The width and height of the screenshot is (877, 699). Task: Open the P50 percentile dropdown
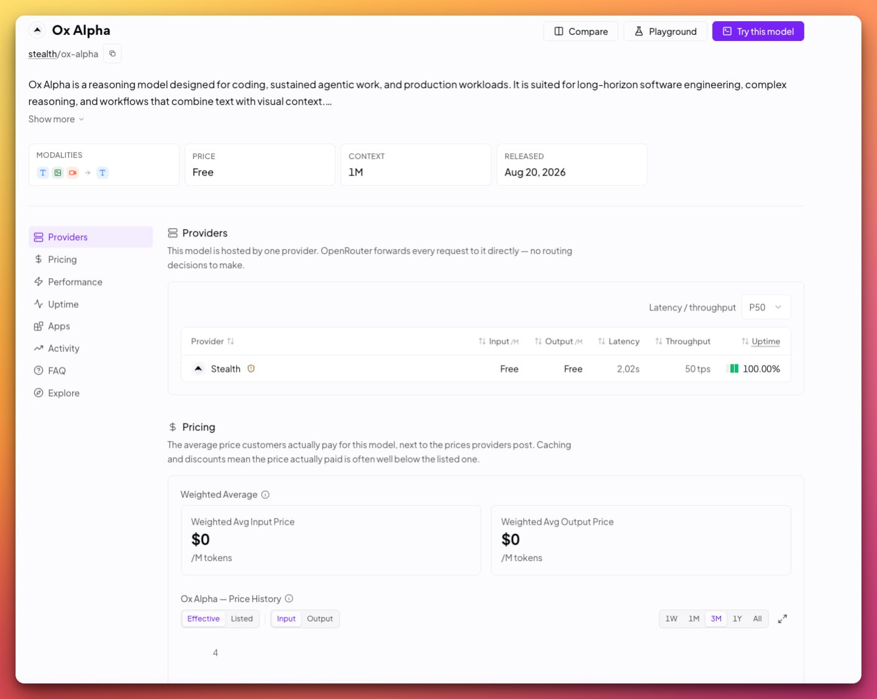coord(766,307)
